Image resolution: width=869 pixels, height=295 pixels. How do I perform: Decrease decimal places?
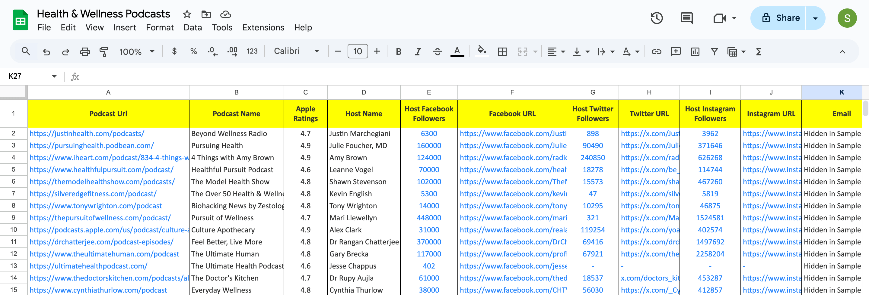coord(212,51)
